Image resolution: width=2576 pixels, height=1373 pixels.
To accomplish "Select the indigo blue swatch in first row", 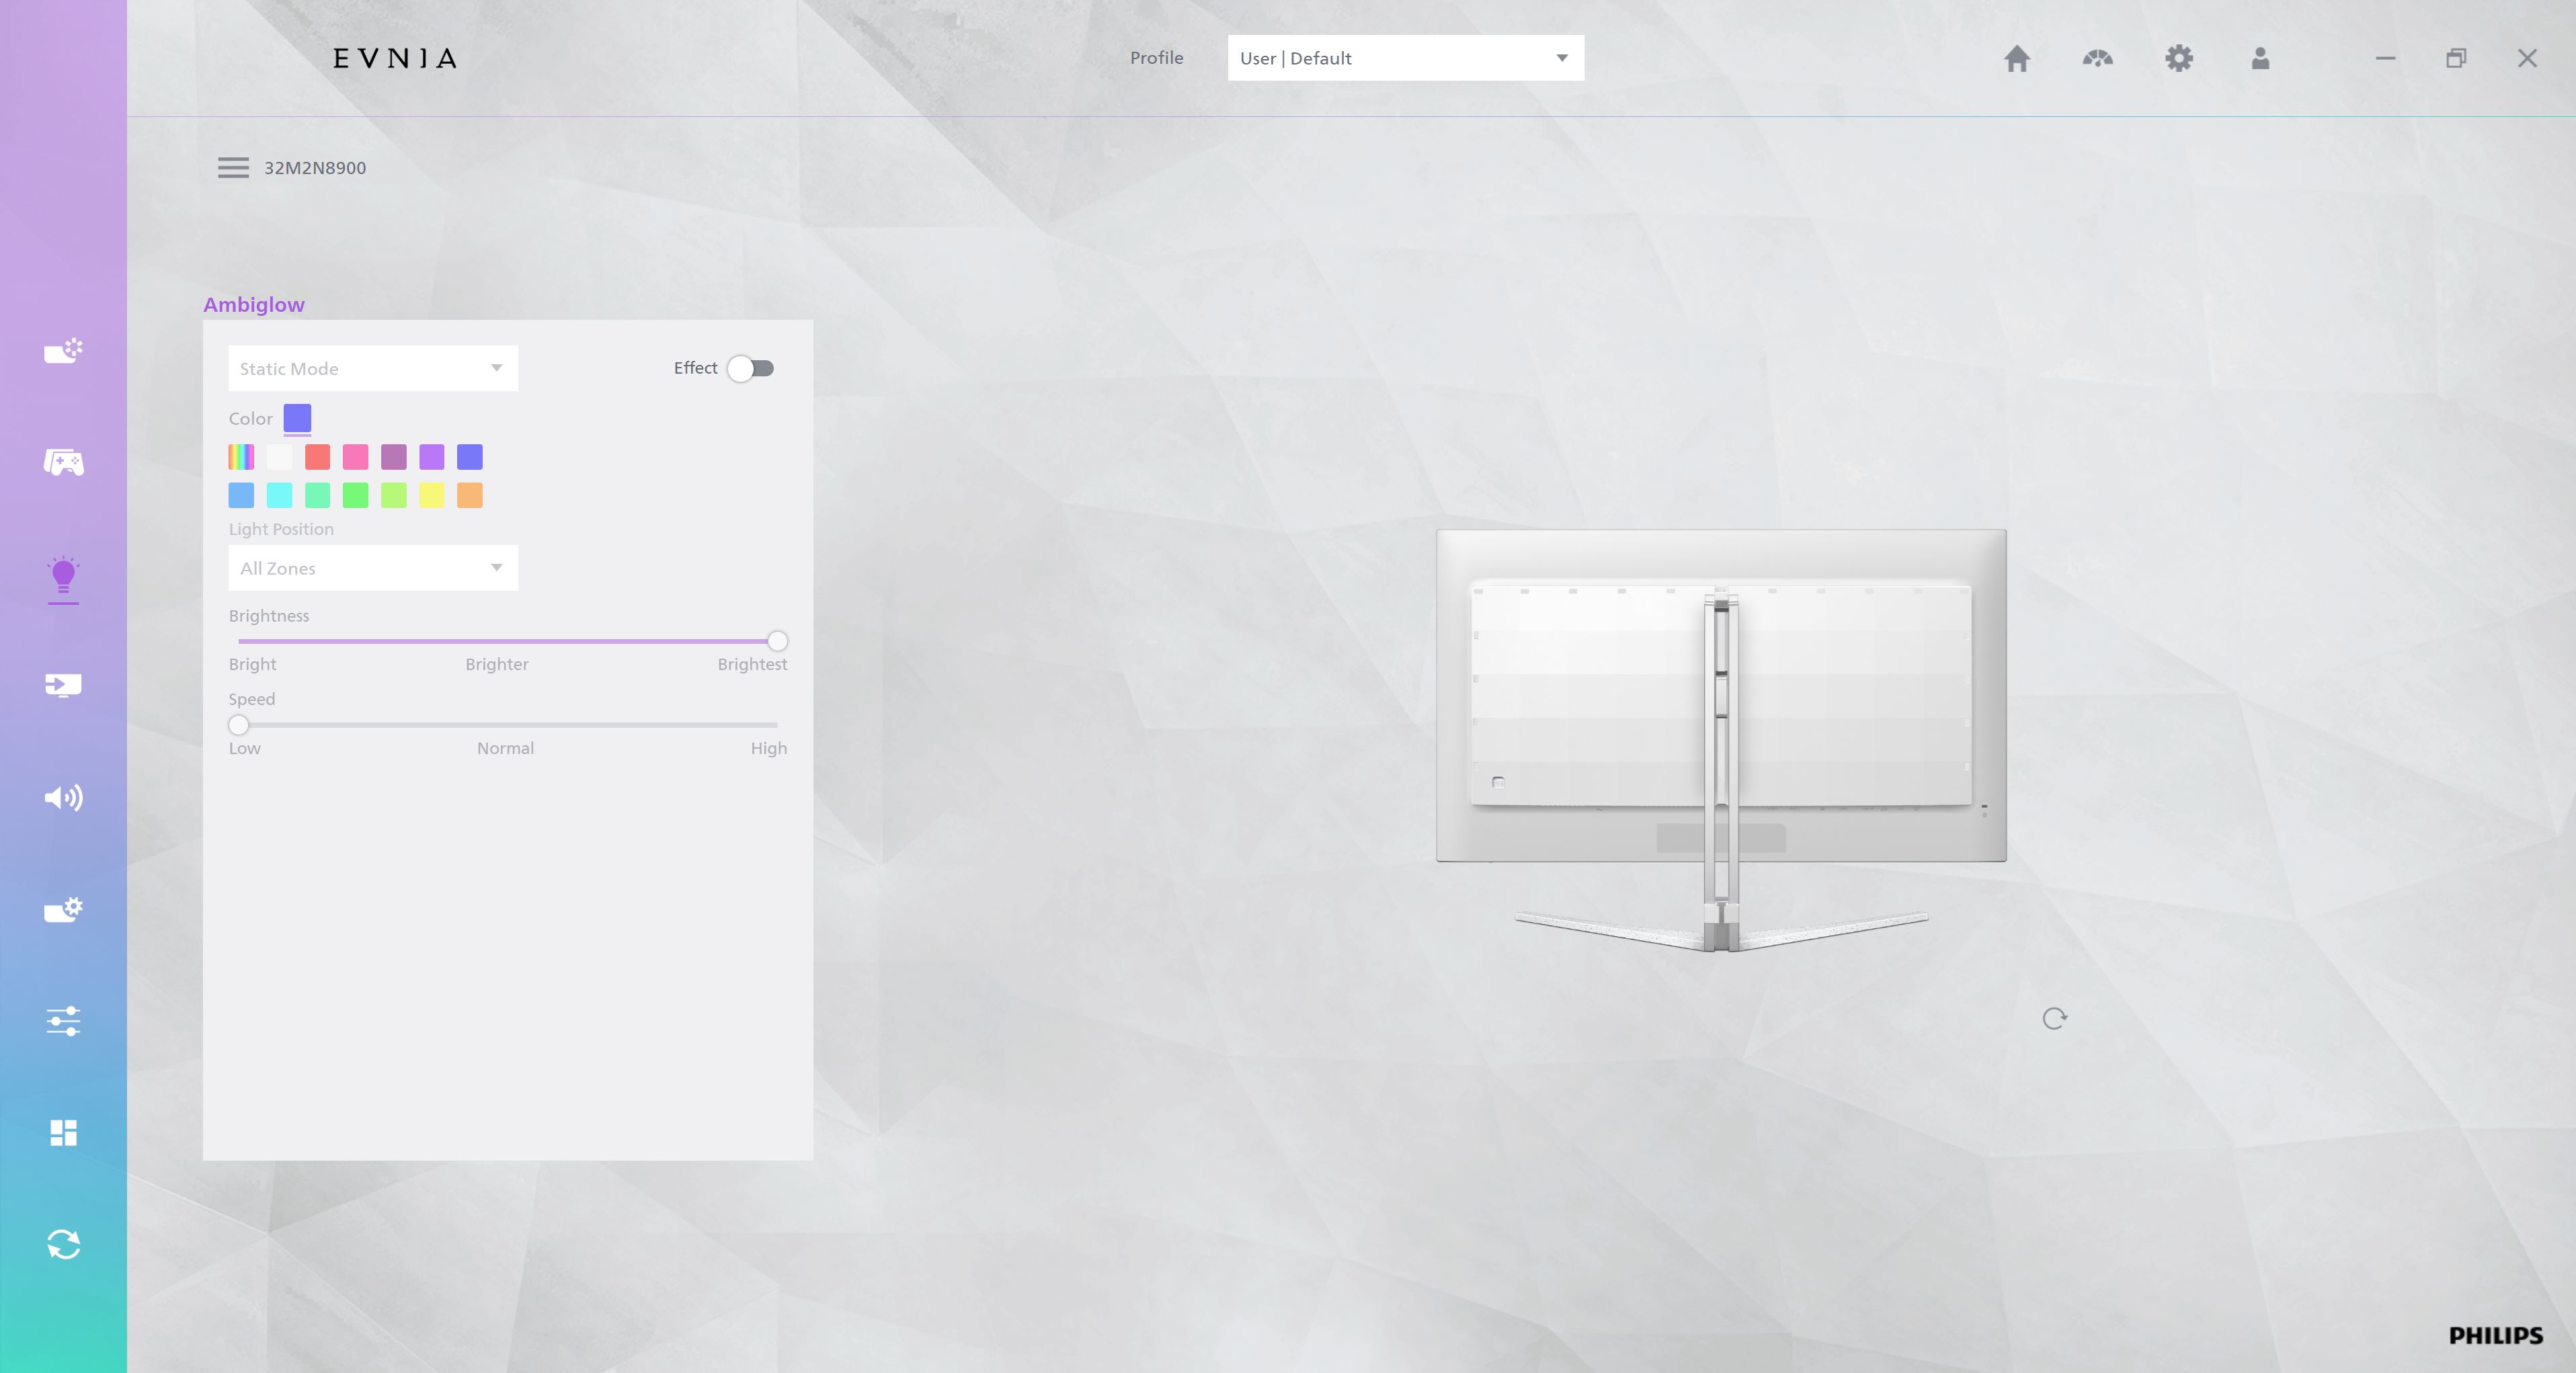I will [469, 457].
